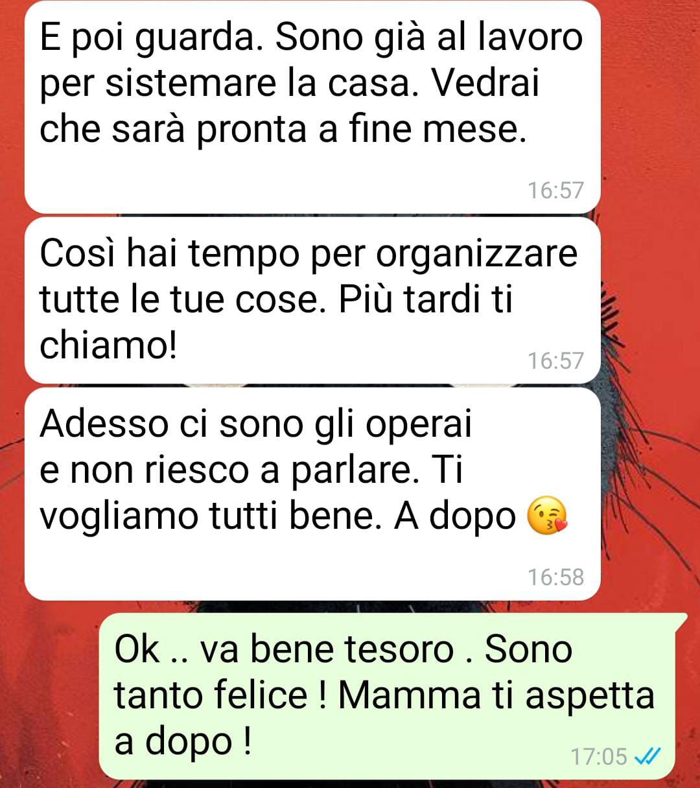Tap the word 'chiamo!'
The height and width of the screenshot is (788, 700).
click(108, 345)
